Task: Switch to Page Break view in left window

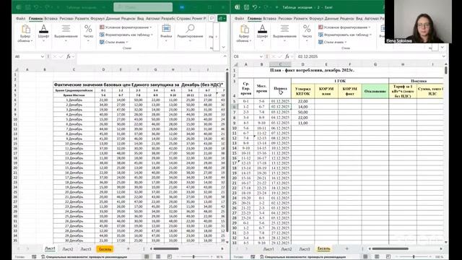Action: click(x=170, y=257)
